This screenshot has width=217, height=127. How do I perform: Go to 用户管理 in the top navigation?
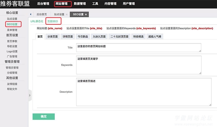129,4
